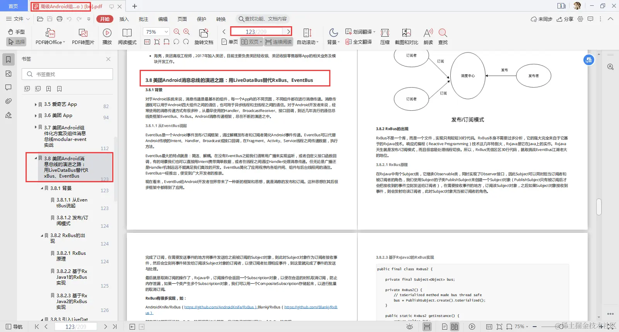Rotate the document

point(203,37)
